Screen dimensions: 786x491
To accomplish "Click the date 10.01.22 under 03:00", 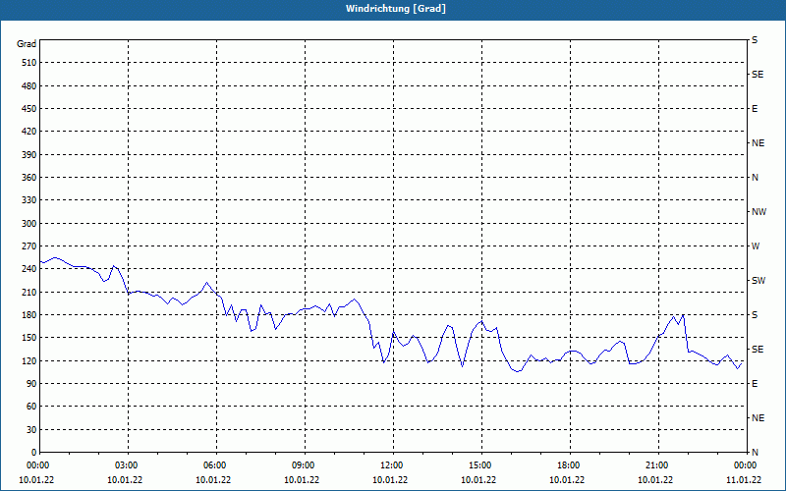I will click(125, 480).
